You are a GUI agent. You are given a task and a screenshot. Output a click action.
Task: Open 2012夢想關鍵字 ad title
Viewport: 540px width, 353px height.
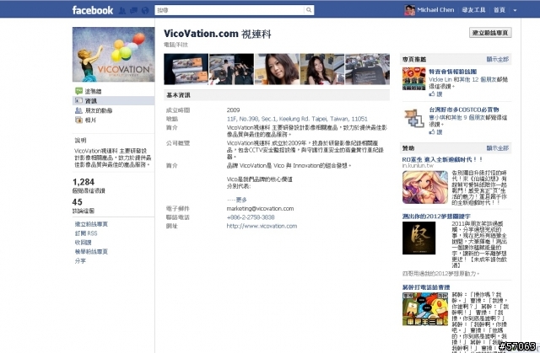436,217
